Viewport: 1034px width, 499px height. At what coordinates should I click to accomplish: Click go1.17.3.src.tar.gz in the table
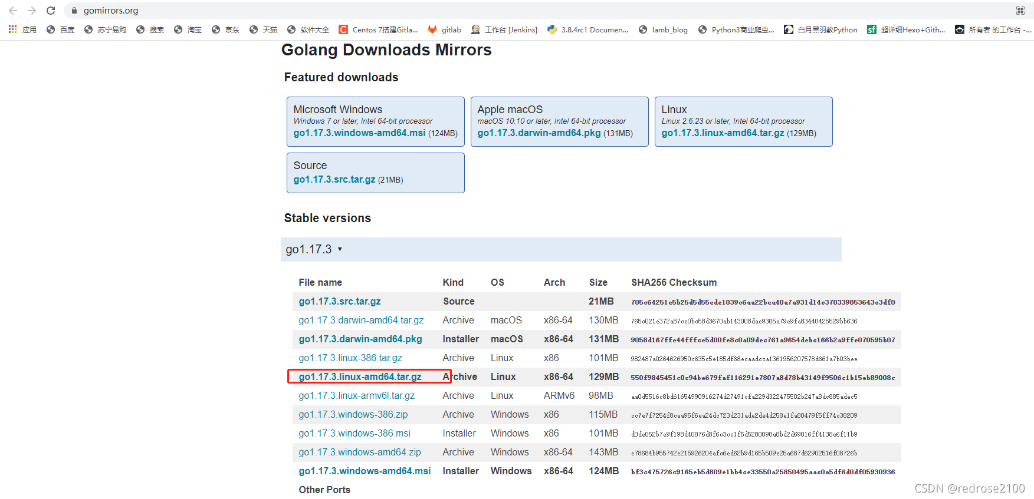coord(340,301)
